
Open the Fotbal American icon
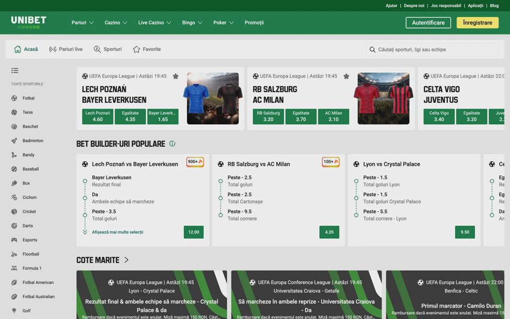coord(14,282)
